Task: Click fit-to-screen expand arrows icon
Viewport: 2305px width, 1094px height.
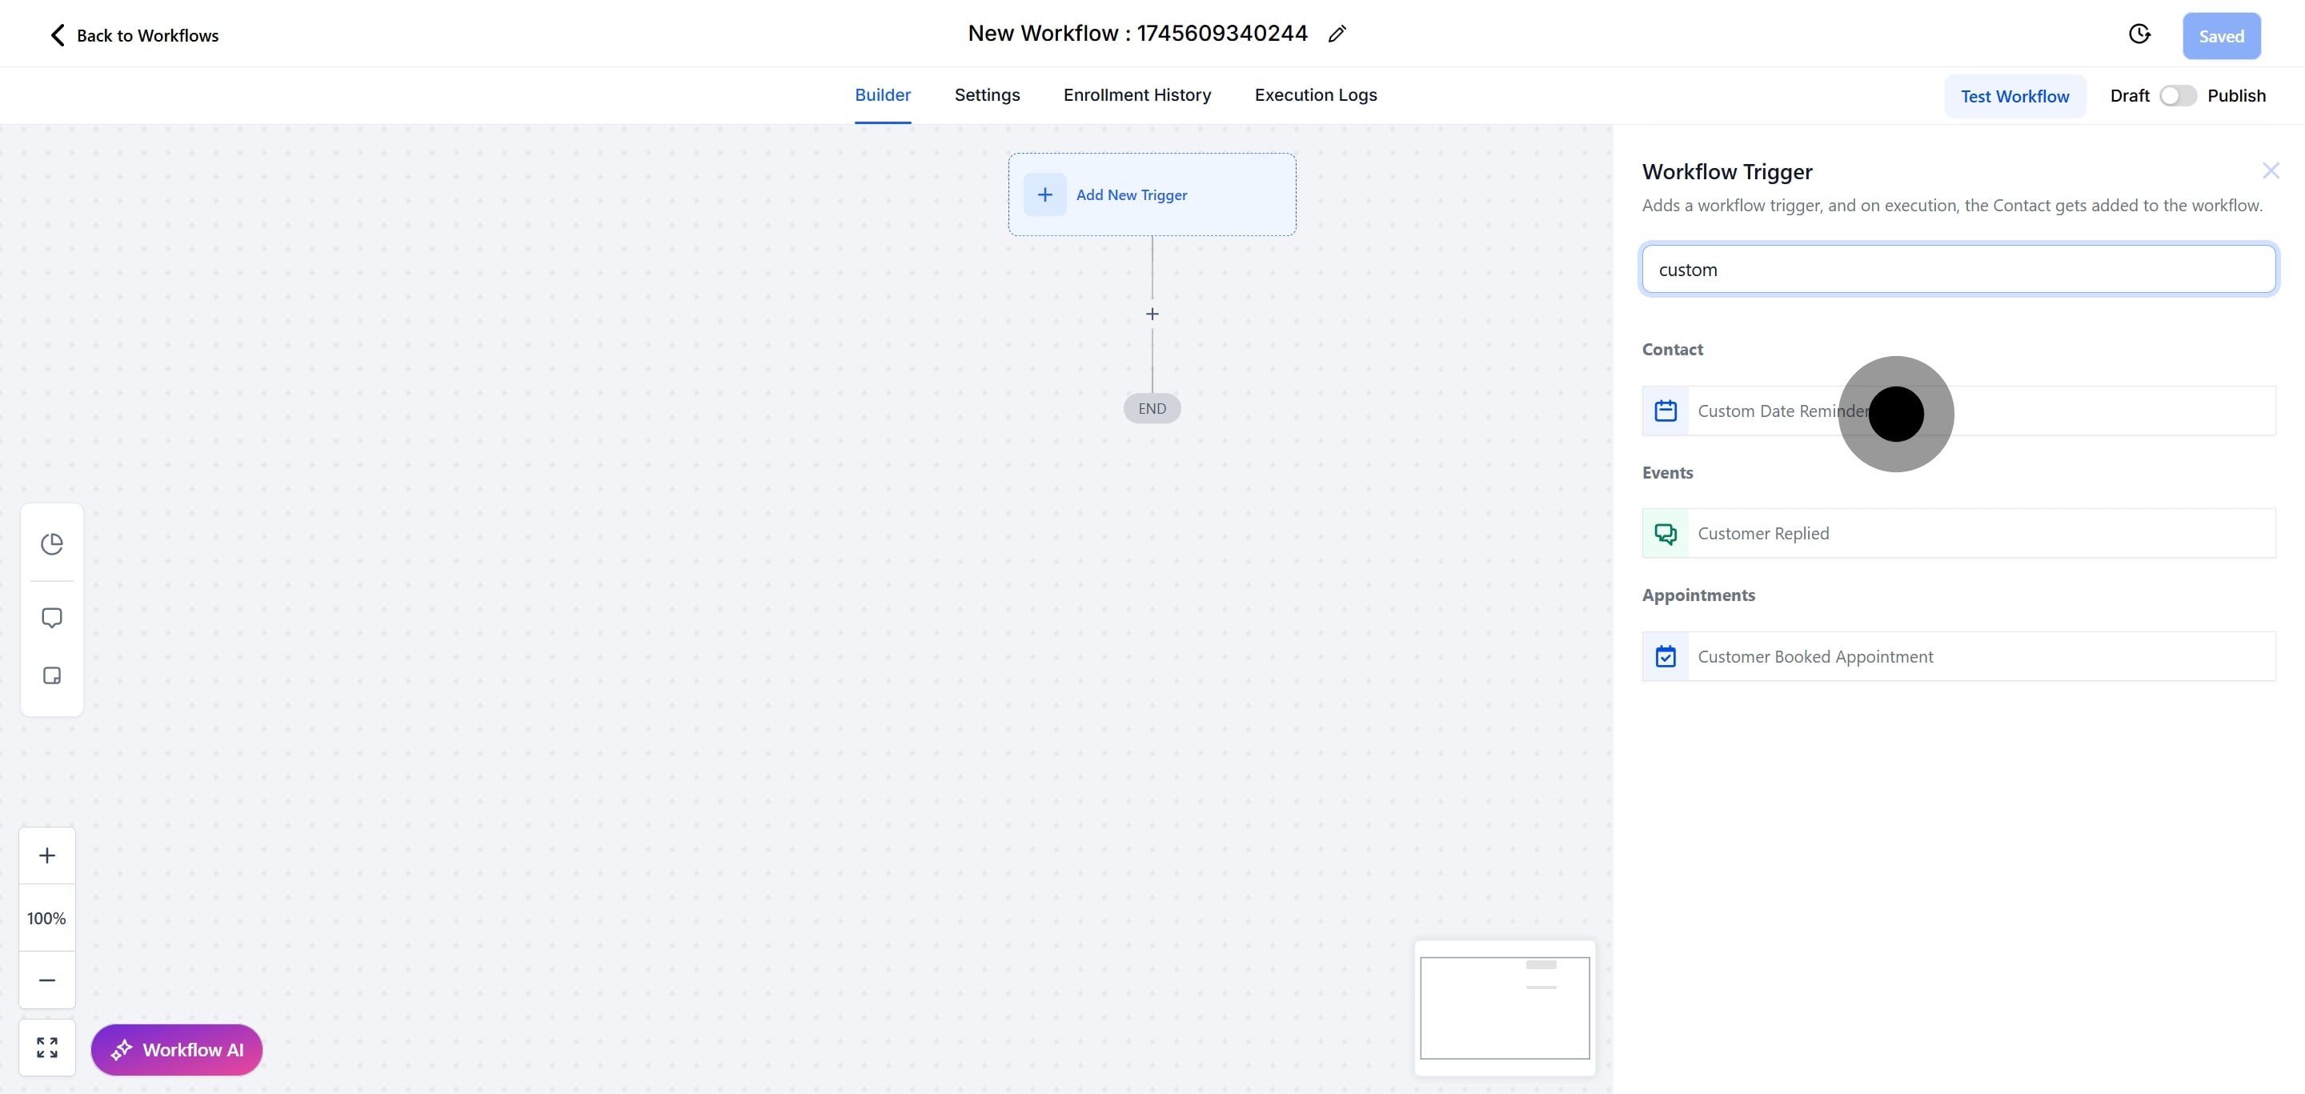Action: tap(47, 1048)
